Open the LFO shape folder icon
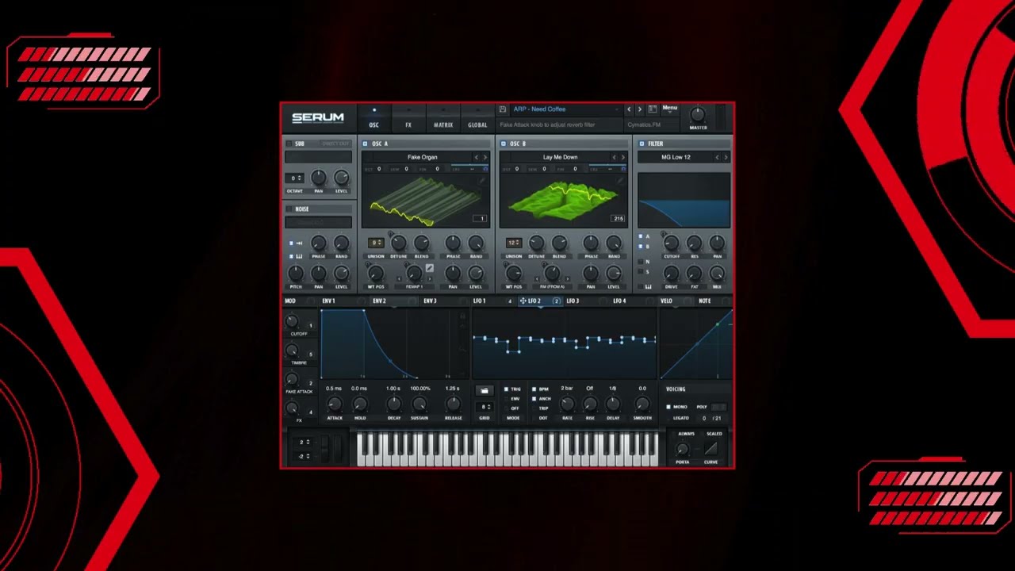This screenshot has height=571, width=1015. (485, 390)
